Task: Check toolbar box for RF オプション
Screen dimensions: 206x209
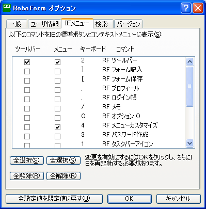Action: [27, 118]
